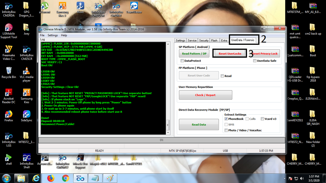
Task: Open frp bypass 2018 folder
Action: pos(313,74)
